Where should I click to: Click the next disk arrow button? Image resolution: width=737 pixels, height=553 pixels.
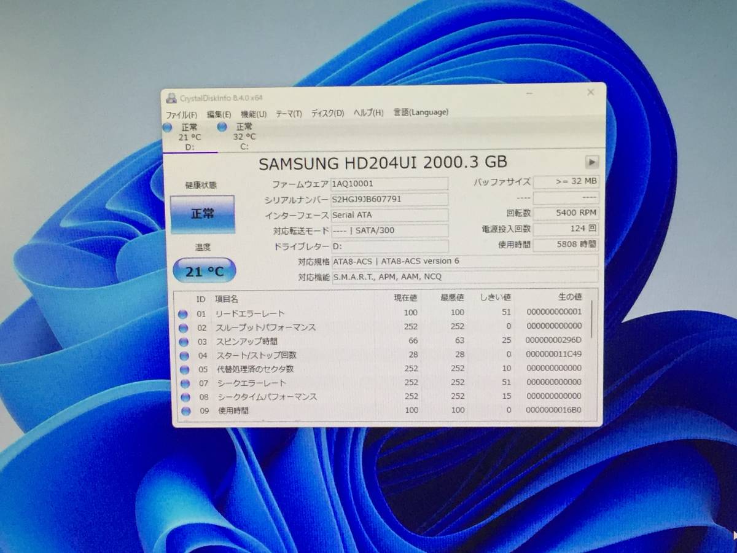(x=591, y=162)
